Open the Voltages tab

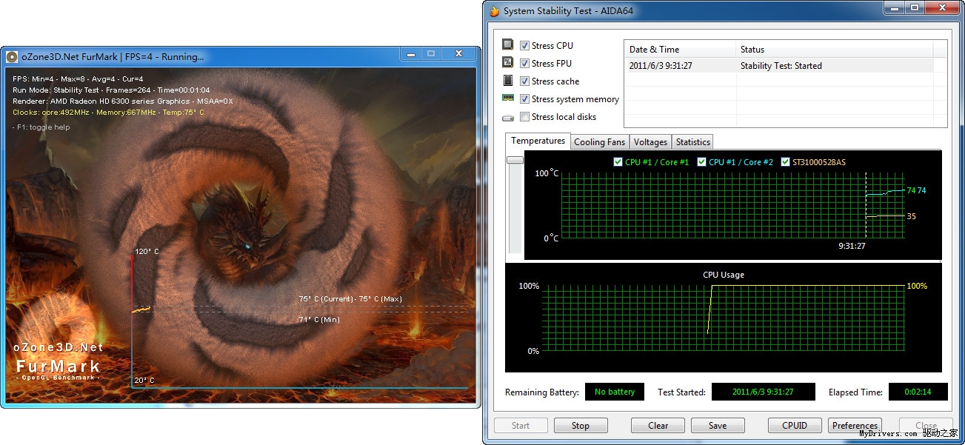click(x=650, y=142)
